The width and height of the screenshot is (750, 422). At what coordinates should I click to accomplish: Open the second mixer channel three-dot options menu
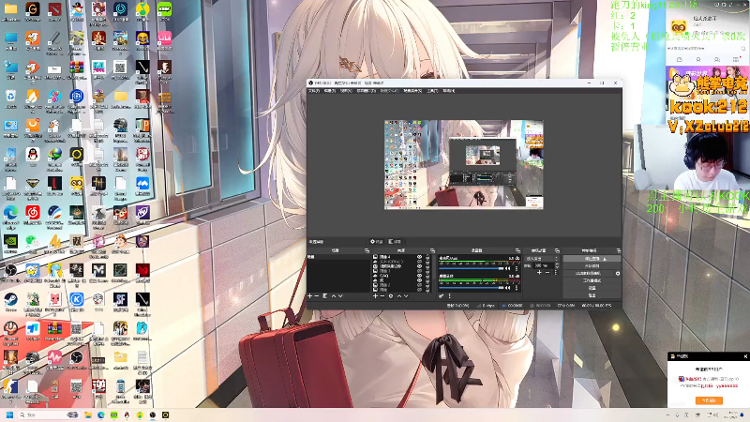[x=517, y=288]
